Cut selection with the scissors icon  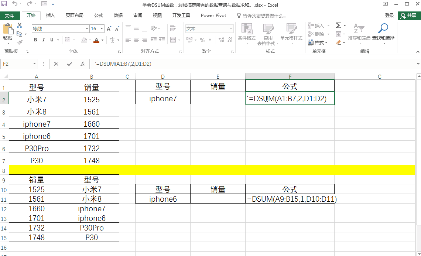pos(20,25)
